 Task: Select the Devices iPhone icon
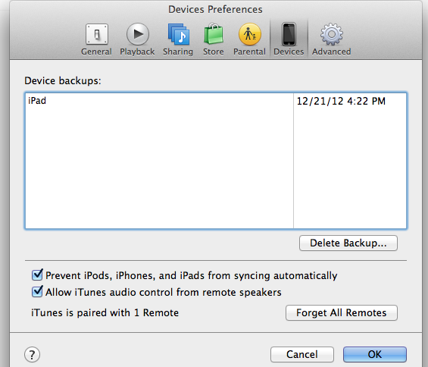point(289,34)
